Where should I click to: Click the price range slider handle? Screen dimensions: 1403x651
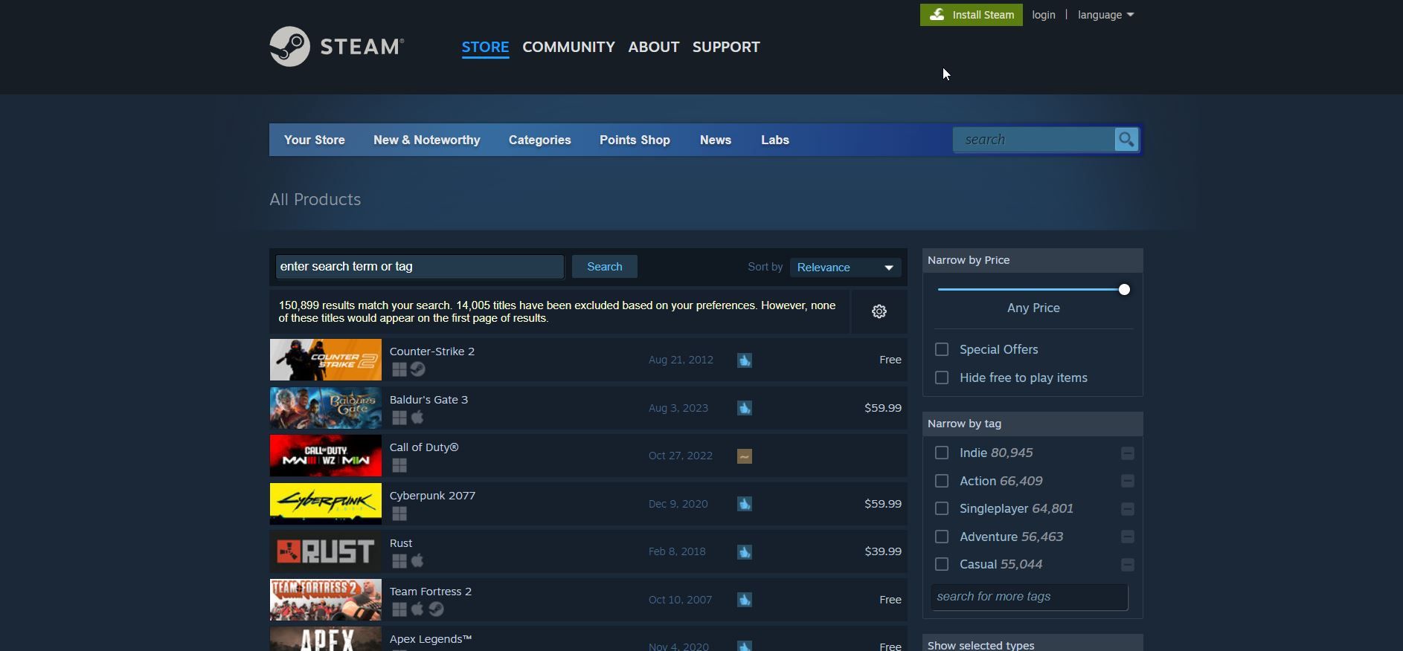pyautogui.click(x=1124, y=290)
